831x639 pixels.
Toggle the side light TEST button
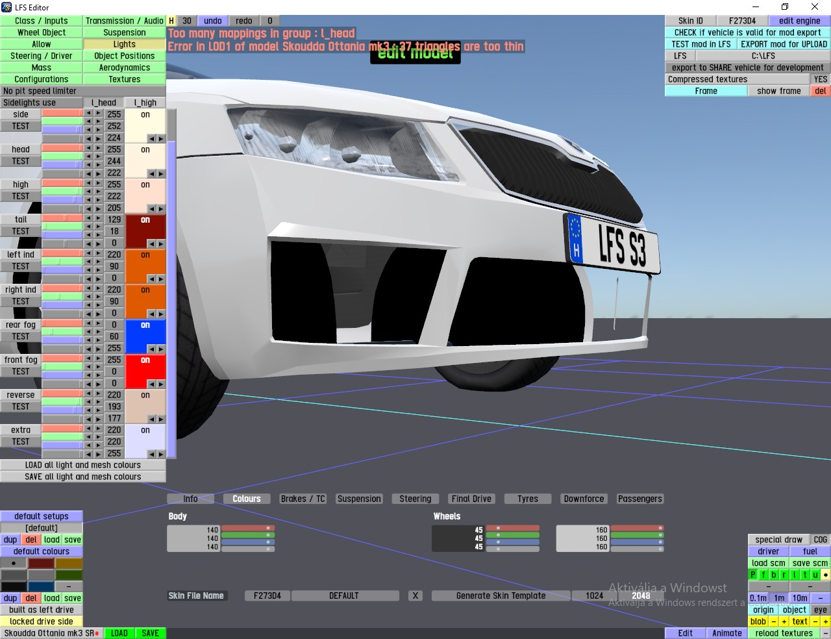[x=21, y=126]
